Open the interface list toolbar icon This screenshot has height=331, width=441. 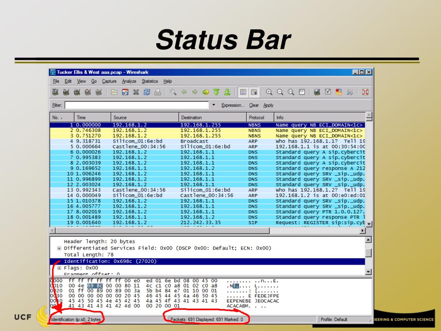click(56, 92)
